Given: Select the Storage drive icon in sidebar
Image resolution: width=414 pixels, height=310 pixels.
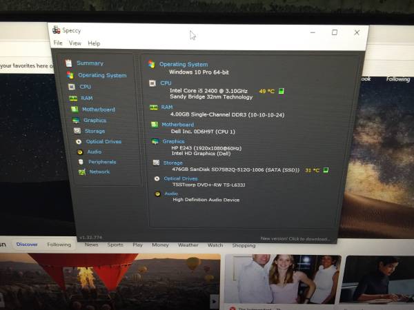Looking at the screenshot, I should coord(77,131).
